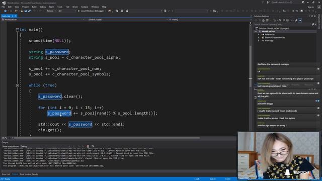This screenshot has width=322, height=181.
Task: Click 'cin.get();' code line
Action: (x=50, y=130)
